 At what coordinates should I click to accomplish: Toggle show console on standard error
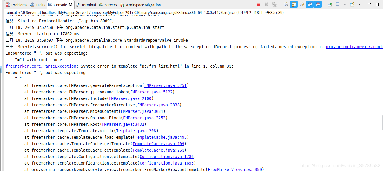(x=318, y=4)
